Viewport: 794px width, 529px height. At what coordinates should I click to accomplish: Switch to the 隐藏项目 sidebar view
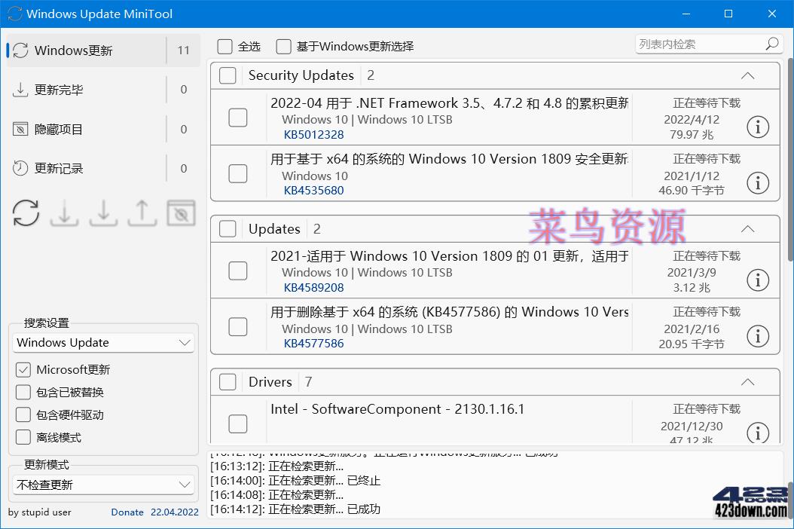click(68, 129)
